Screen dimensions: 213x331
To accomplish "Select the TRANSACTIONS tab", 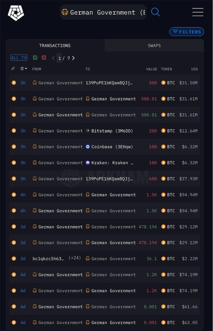I will (55, 46).
